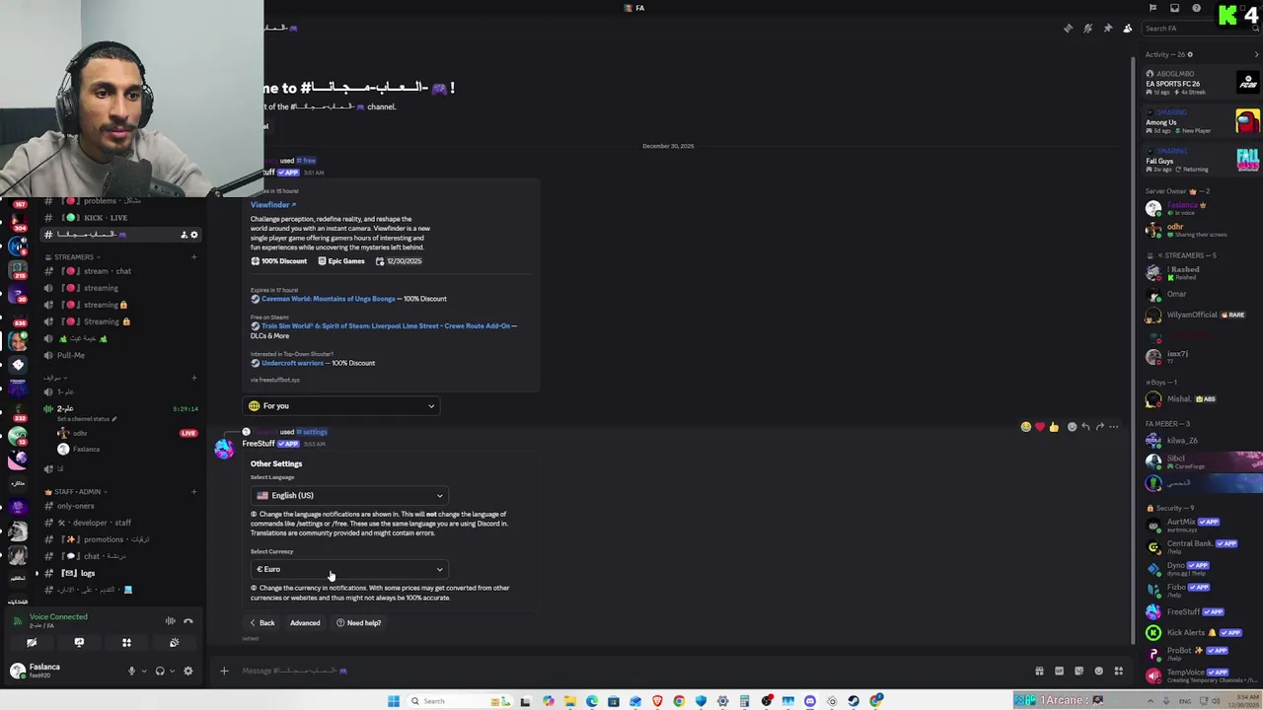Open the activities button in voice panel
Screen dimensions: 1263x710
point(126,643)
